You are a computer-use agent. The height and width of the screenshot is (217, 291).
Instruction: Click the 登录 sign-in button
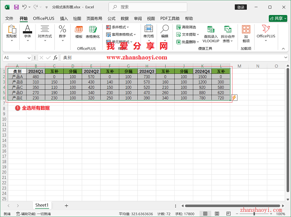click(x=241, y=7)
